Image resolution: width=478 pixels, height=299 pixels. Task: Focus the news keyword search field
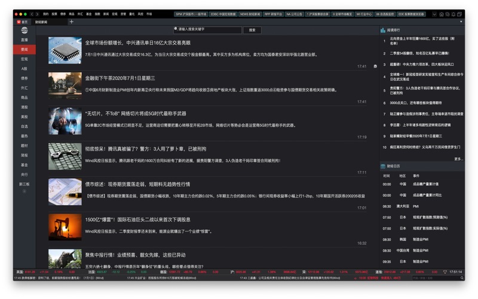pyautogui.click(x=207, y=29)
